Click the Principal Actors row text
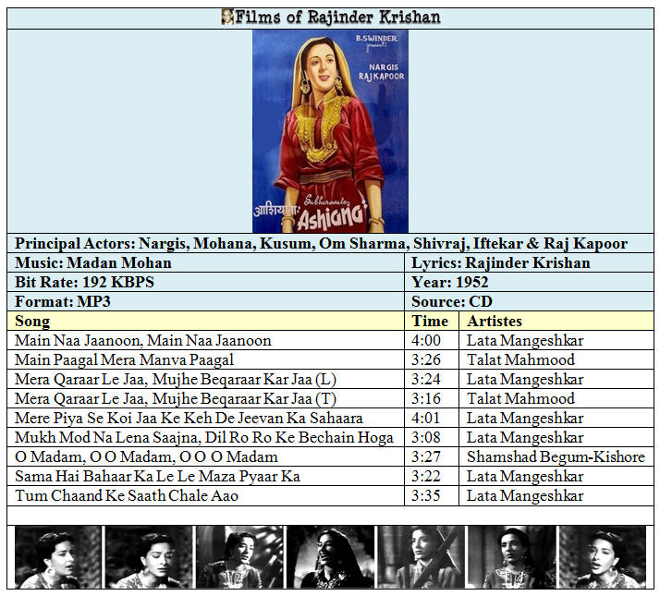660x596 pixels. click(321, 243)
